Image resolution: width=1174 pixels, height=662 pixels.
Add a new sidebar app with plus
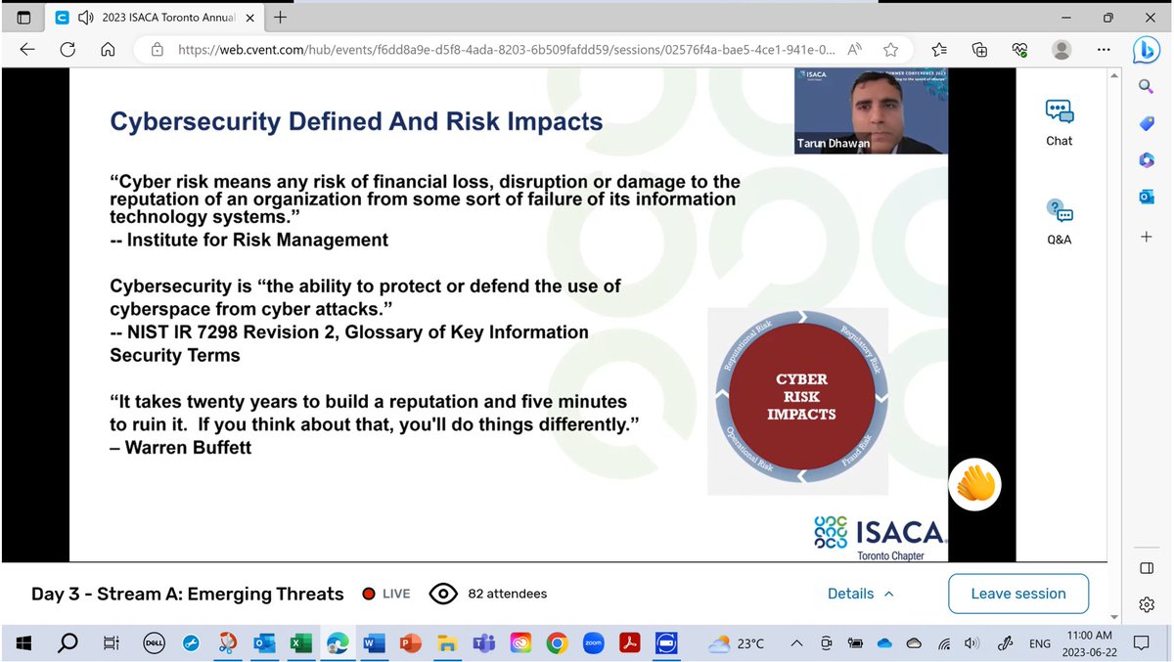click(x=1147, y=237)
